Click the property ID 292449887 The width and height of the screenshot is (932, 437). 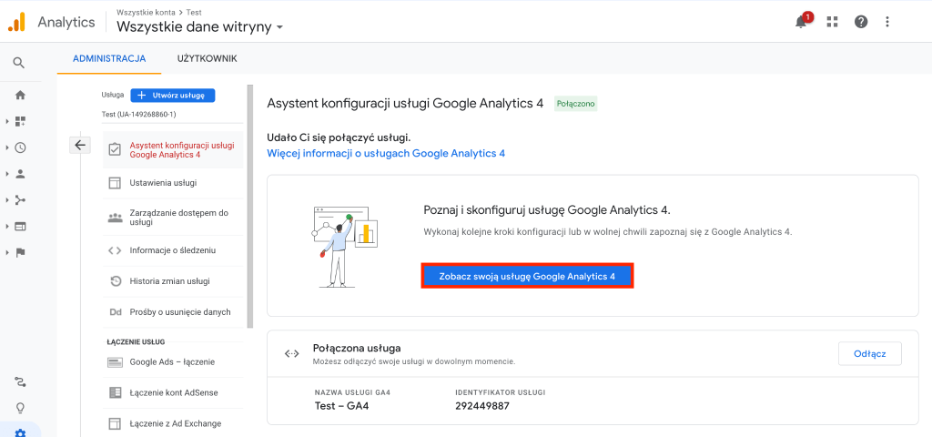482,407
